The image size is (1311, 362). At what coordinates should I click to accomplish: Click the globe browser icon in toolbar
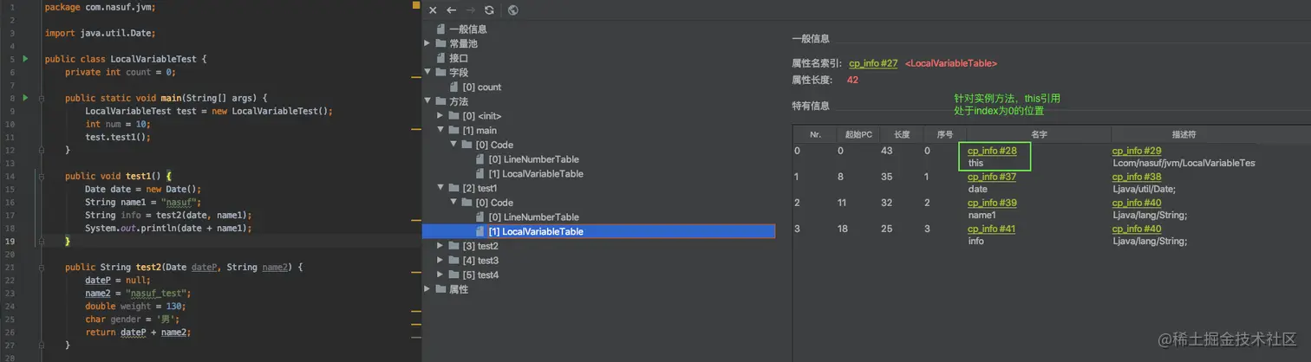tap(513, 10)
